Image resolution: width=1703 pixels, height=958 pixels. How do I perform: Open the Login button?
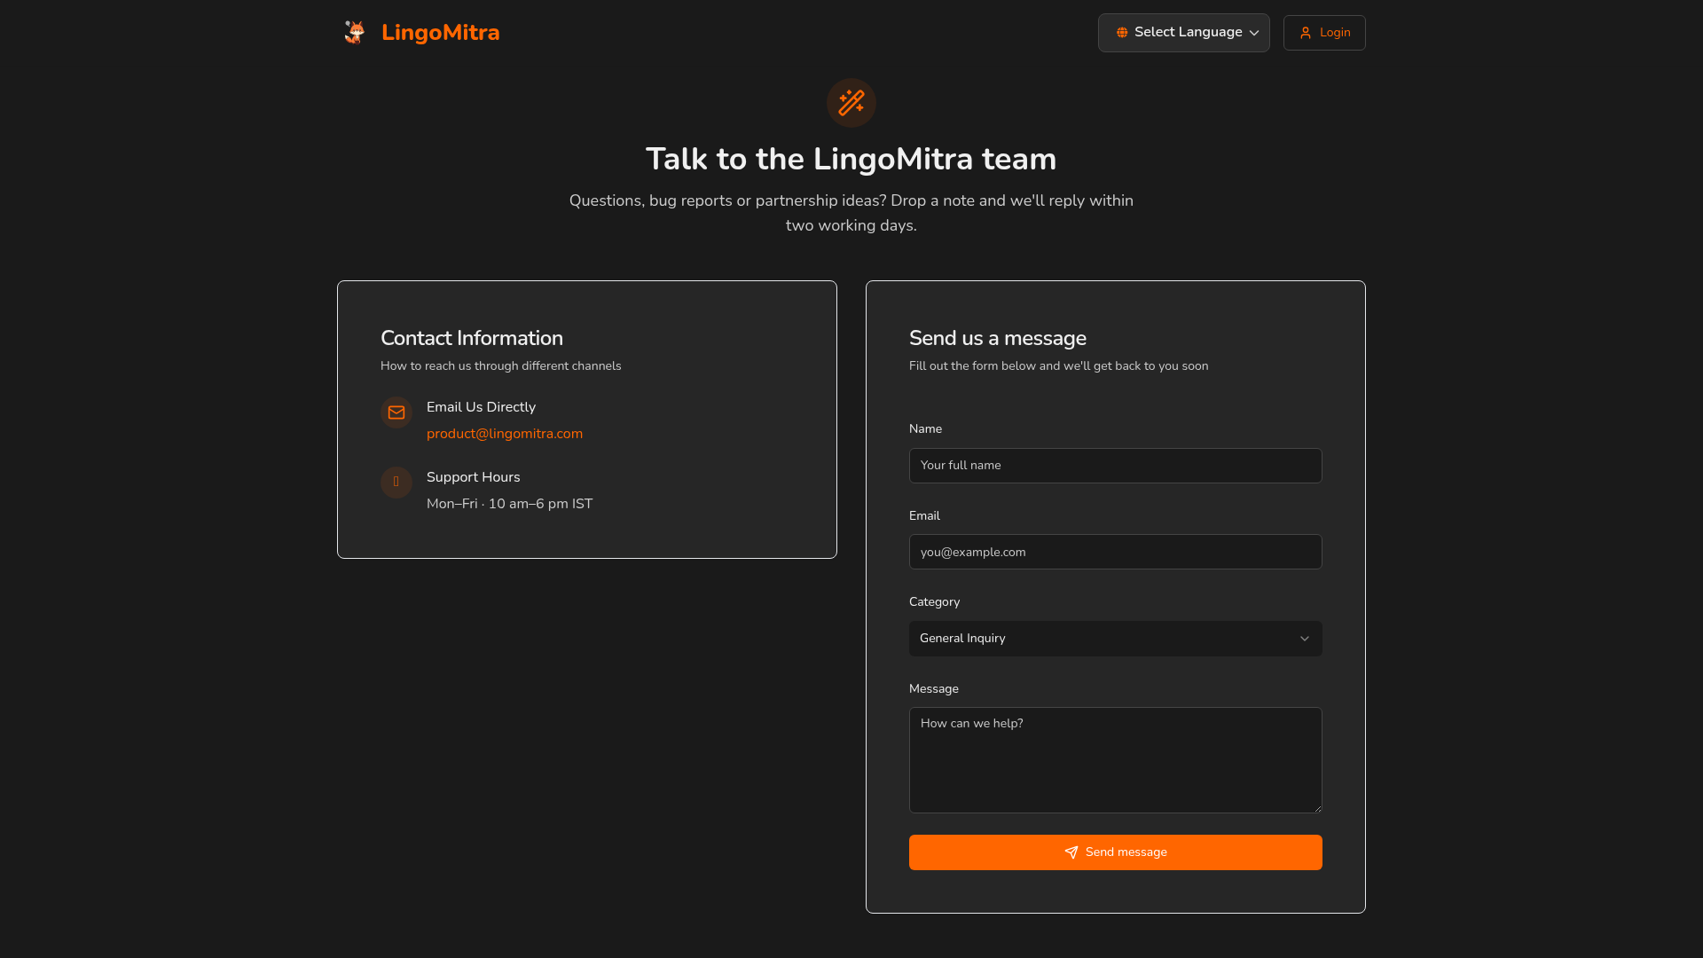(1324, 33)
